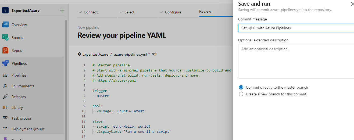This screenshot has height=140, width=354.
Task: Click the repository diamond icon before ExperitestAzure
Action: pos(79,54)
